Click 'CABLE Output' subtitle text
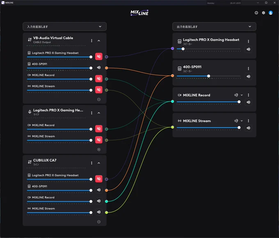279x238 pixels. pos(42,42)
